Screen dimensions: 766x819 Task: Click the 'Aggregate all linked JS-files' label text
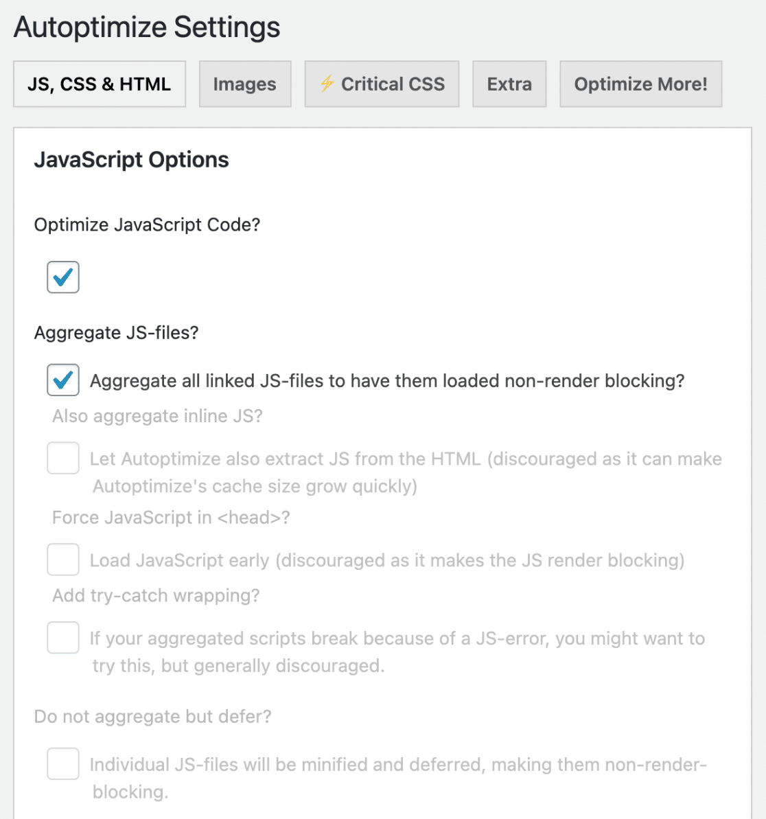(x=387, y=381)
